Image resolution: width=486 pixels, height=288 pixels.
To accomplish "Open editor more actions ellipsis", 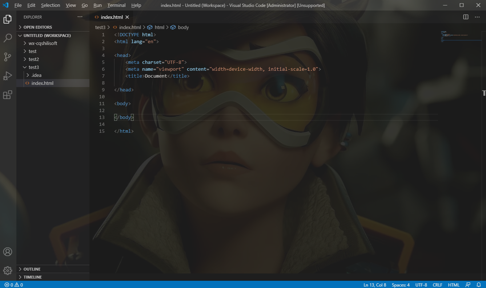I will (477, 17).
